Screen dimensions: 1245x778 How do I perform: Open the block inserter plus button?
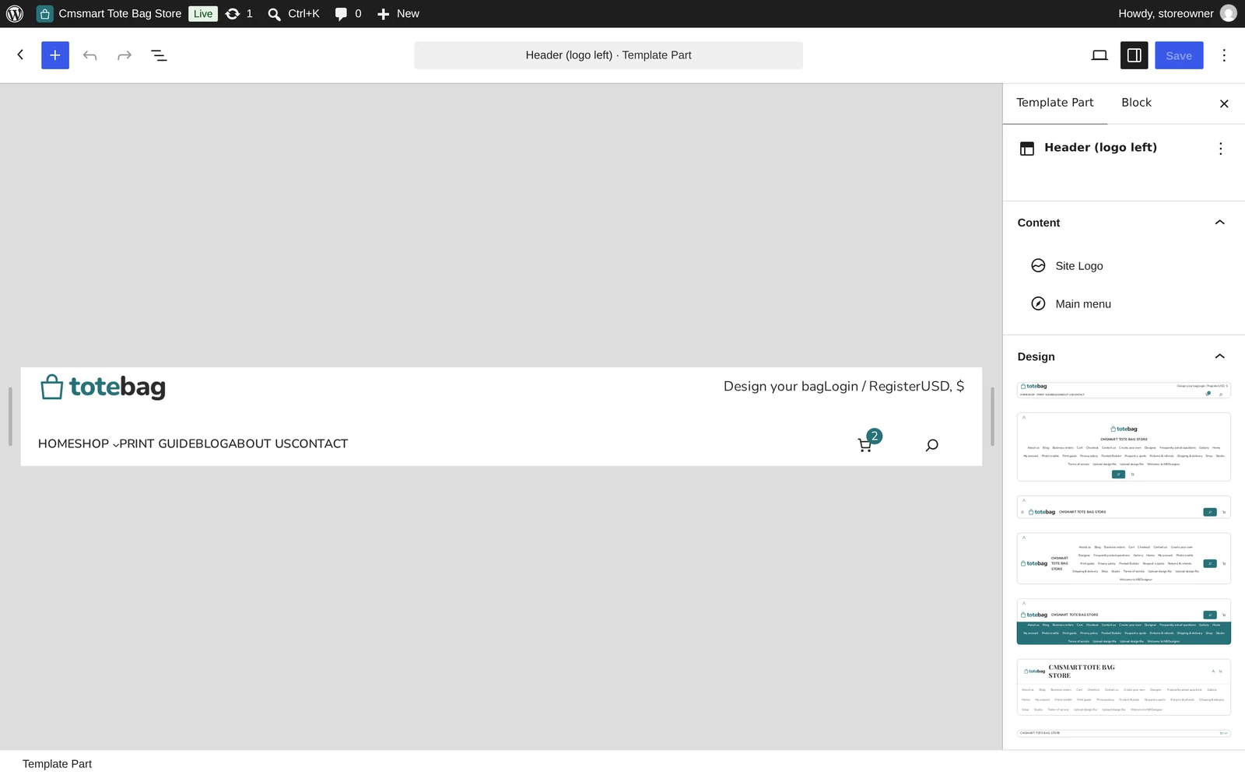pyautogui.click(x=55, y=55)
